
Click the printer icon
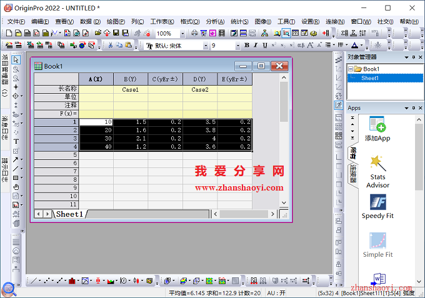pos(194,33)
